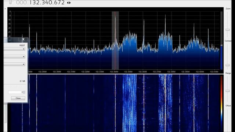Click the "132" digit group in the frequency display

34,3
